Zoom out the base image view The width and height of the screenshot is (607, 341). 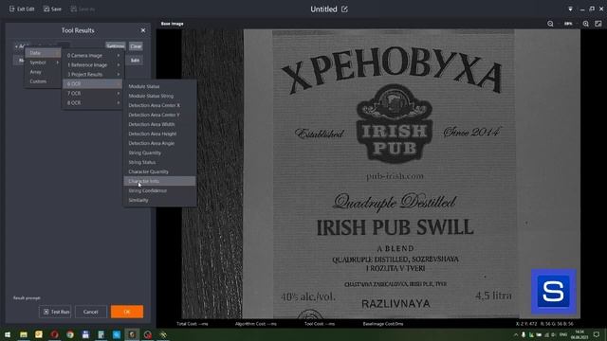(x=550, y=24)
